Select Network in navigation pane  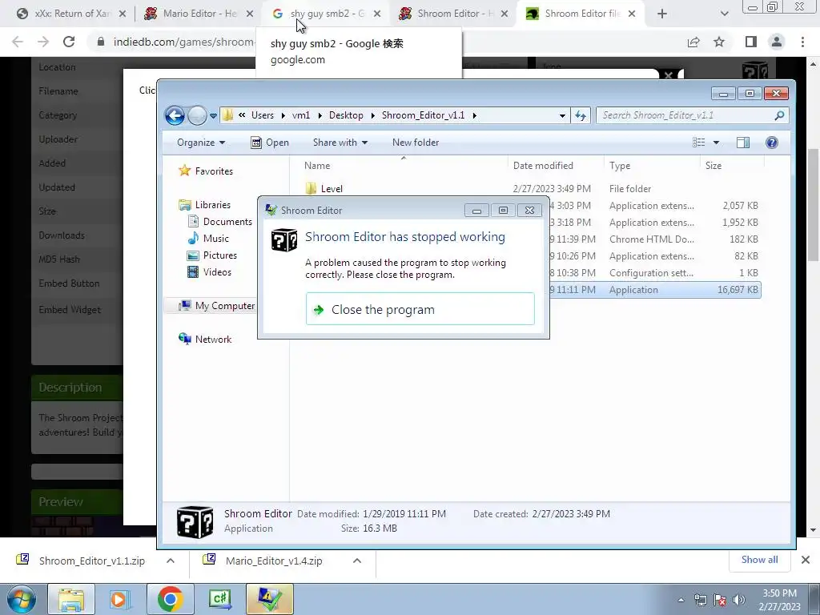coord(213,339)
